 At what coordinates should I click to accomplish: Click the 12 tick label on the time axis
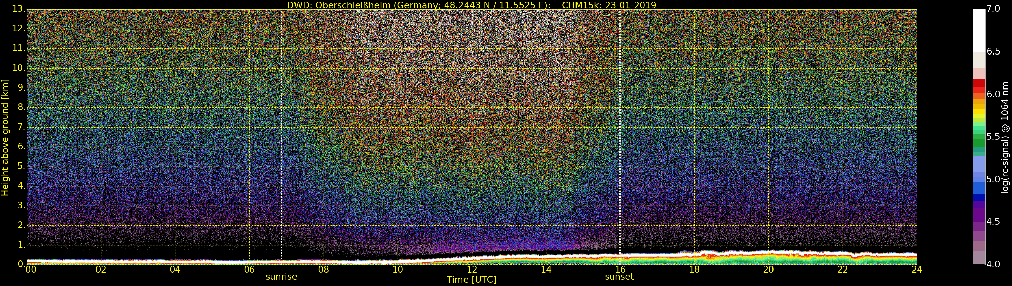click(x=472, y=270)
